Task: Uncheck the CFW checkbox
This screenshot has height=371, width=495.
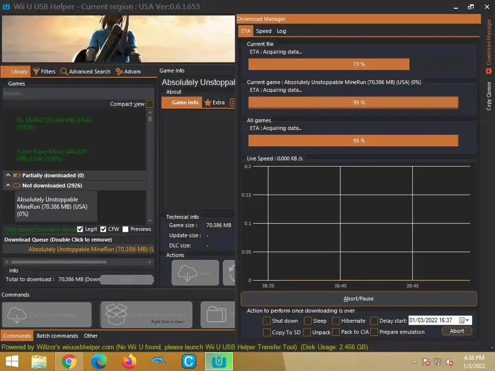Action: coord(103,229)
